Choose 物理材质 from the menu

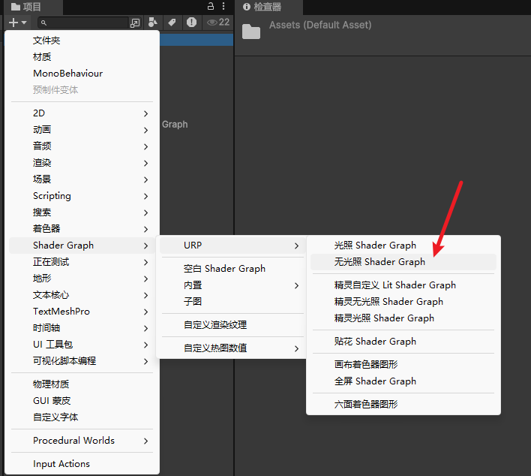82,384
